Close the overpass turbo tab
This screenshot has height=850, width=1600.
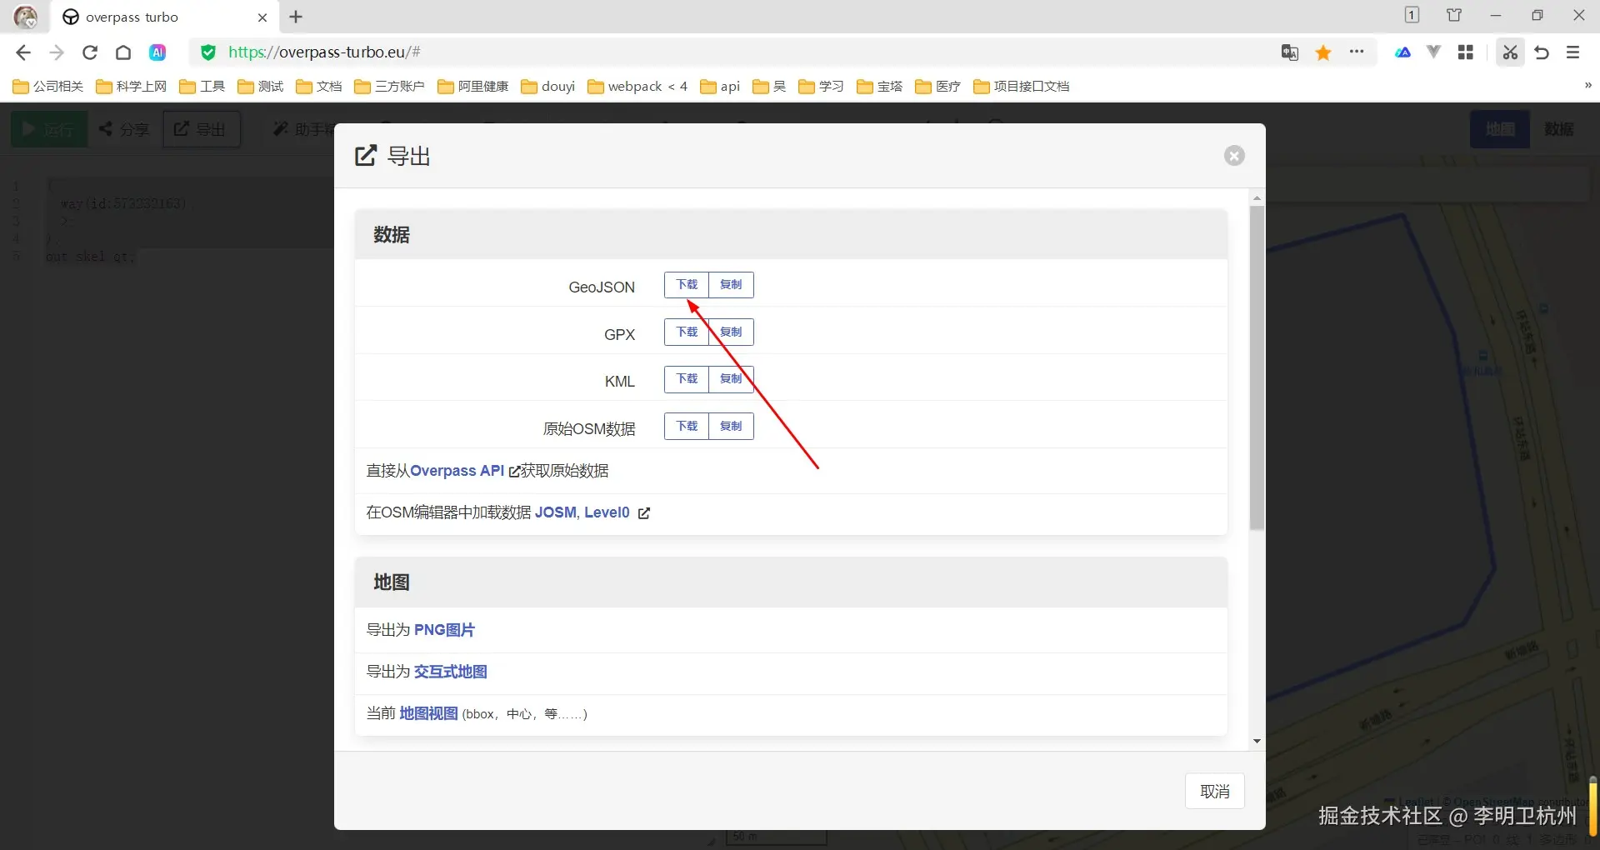262,17
